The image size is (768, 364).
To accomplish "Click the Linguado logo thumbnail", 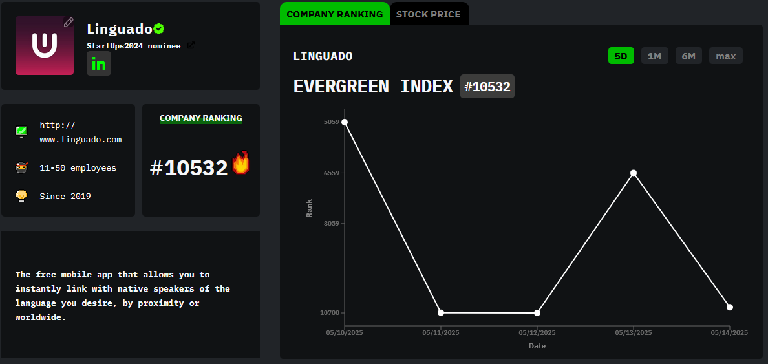I will coord(45,45).
